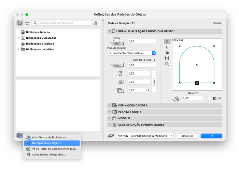Click elevation to home story field
This screenshot has width=239, height=171.
click(x=142, y=41)
